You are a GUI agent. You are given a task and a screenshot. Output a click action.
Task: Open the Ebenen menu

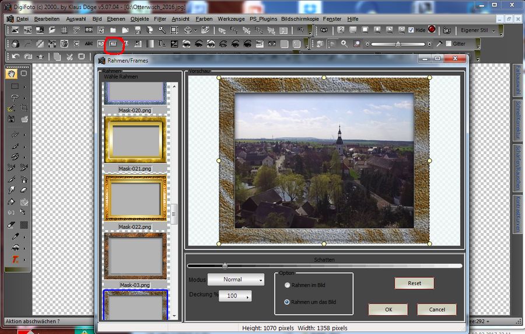[x=117, y=19]
